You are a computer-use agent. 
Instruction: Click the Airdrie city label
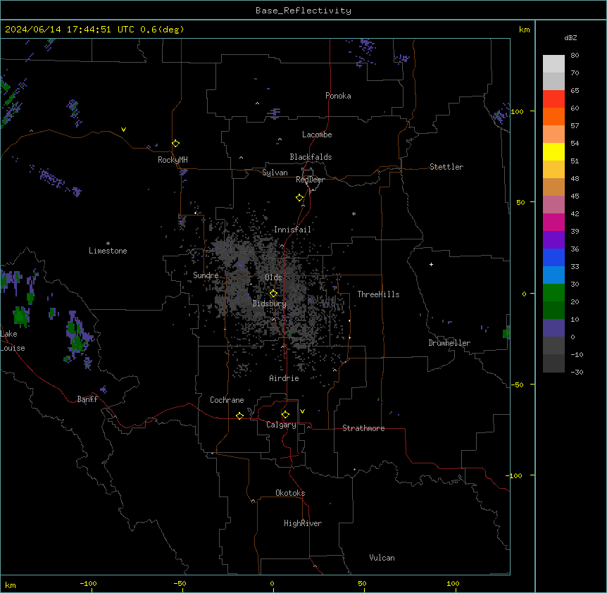click(x=284, y=378)
